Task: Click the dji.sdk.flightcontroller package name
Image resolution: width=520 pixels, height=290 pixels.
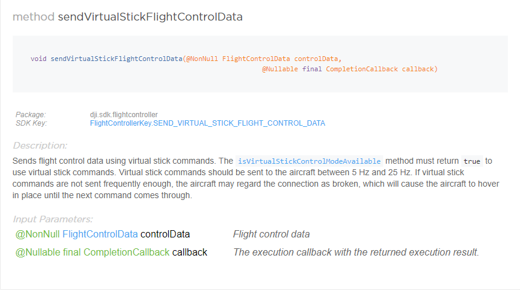Action: pyautogui.click(x=123, y=115)
